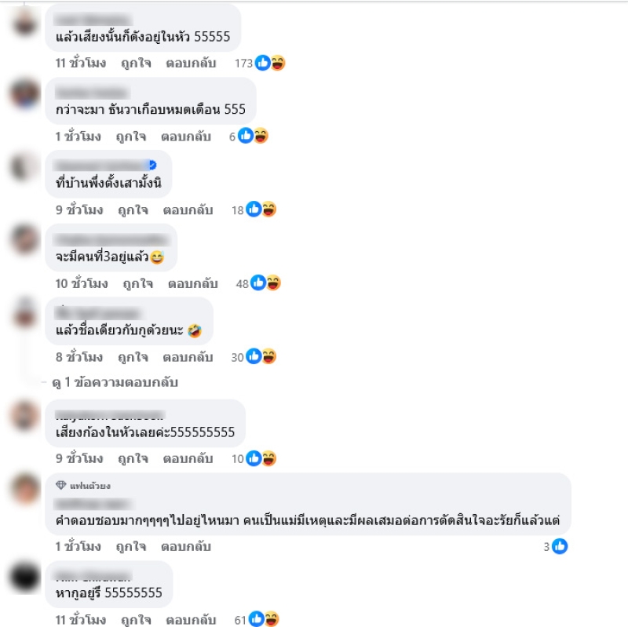The width and height of the screenshot is (628, 627).
Task: Click the haha reaction beside the 48 count
Action: [273, 283]
